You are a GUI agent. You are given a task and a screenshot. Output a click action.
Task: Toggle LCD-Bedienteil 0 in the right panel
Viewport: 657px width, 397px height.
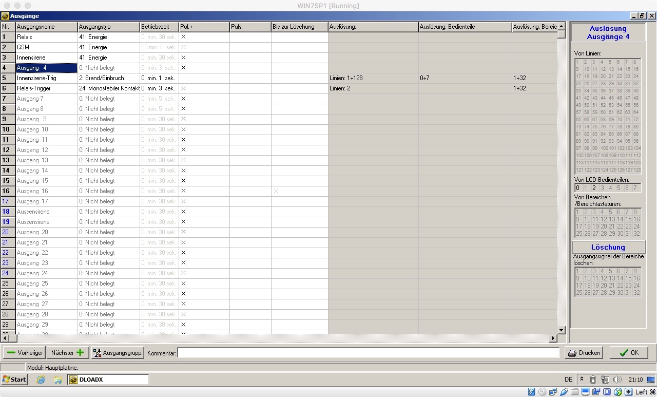[578, 188]
